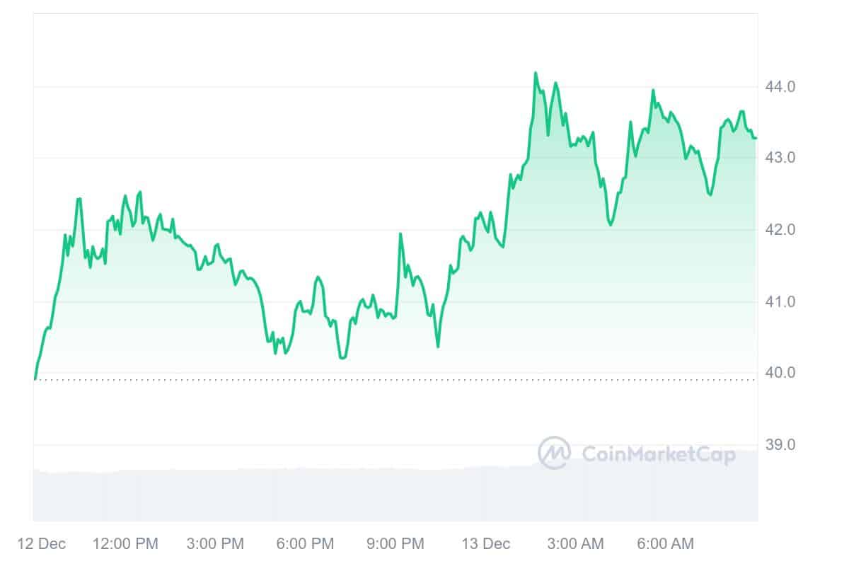Click the 3:00 AM axis label
The width and height of the screenshot is (849, 566).
pyautogui.click(x=575, y=544)
